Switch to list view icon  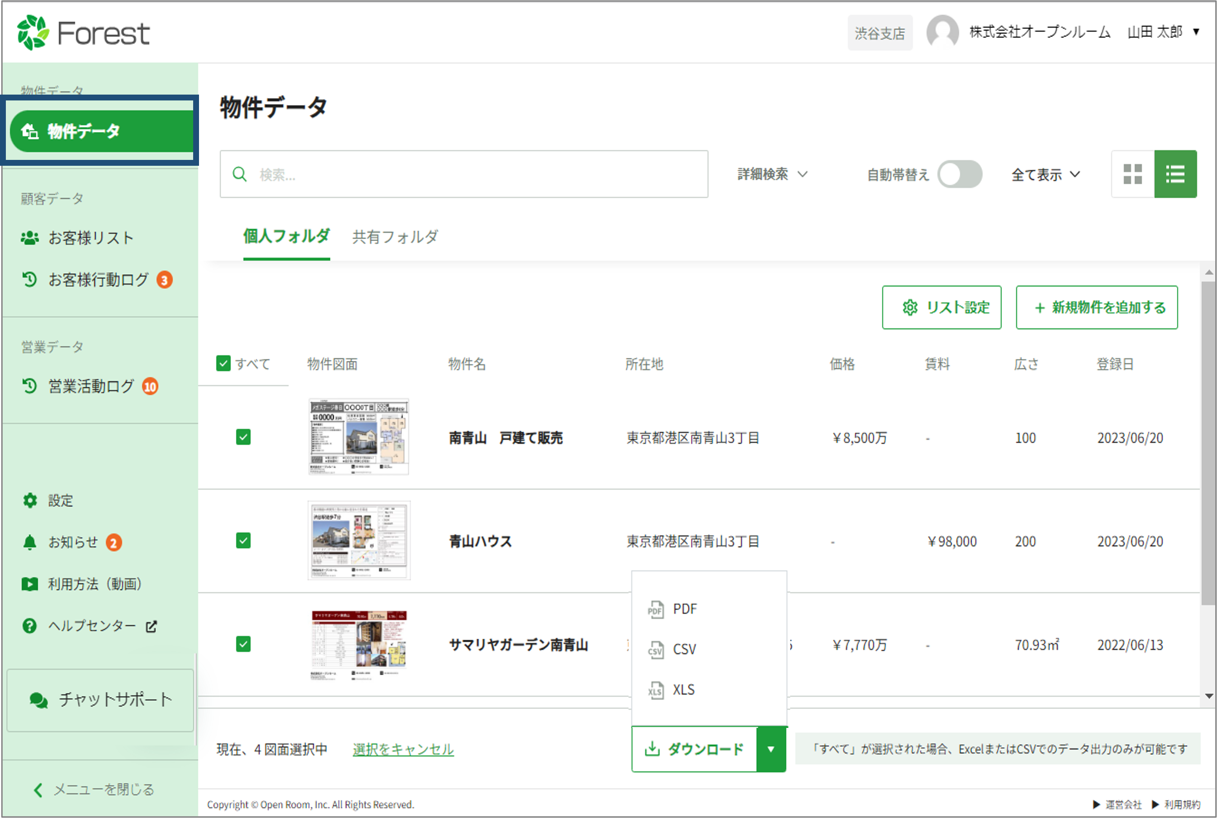(x=1175, y=174)
